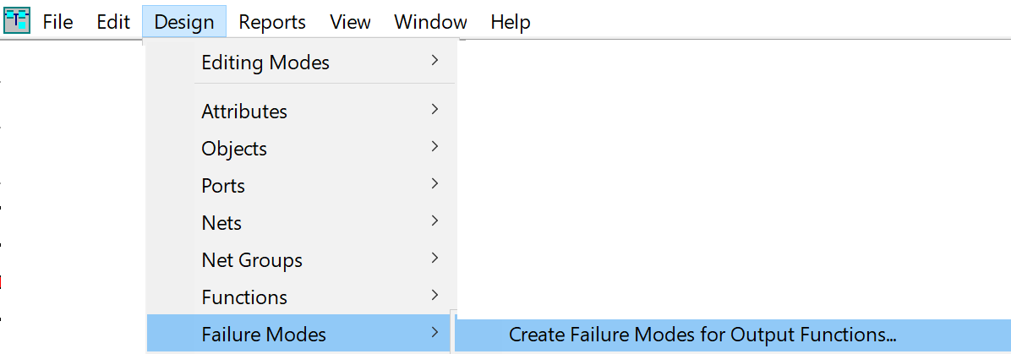The width and height of the screenshot is (1011, 354).
Task: Click the arrow beside Failure Modes
Action: point(435,333)
